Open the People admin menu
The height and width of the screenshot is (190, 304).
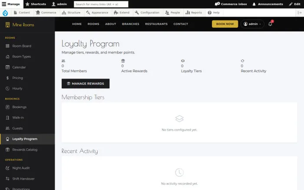click(172, 13)
